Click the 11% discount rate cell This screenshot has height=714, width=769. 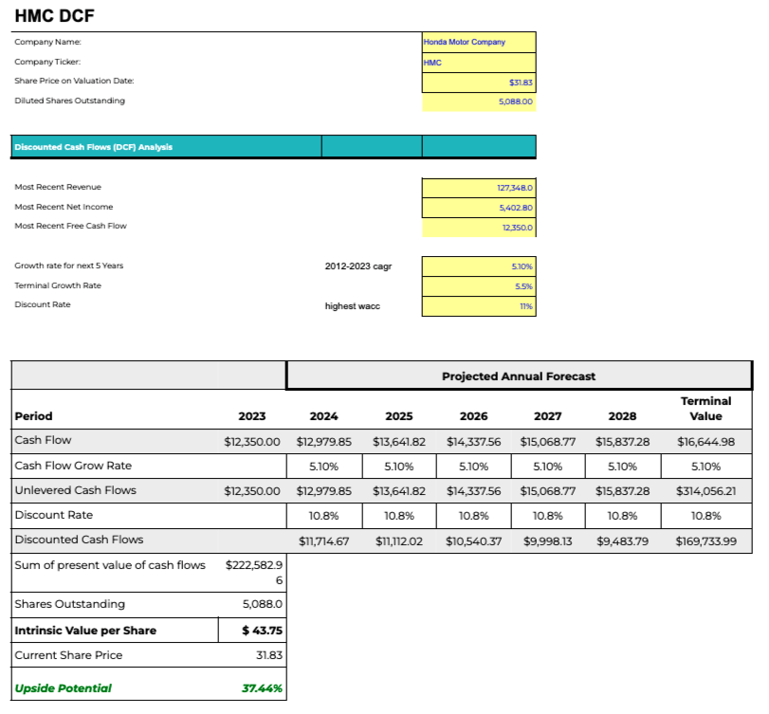479,306
